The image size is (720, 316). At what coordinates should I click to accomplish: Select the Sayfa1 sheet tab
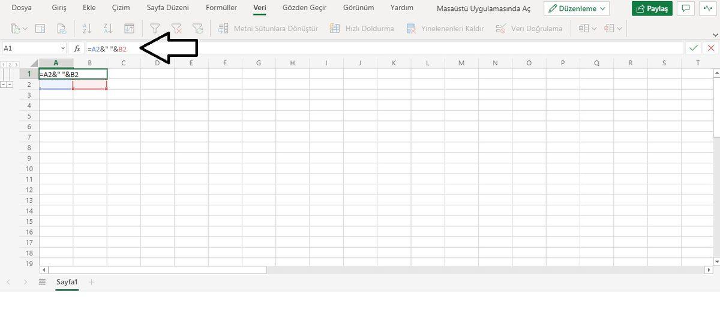67,281
